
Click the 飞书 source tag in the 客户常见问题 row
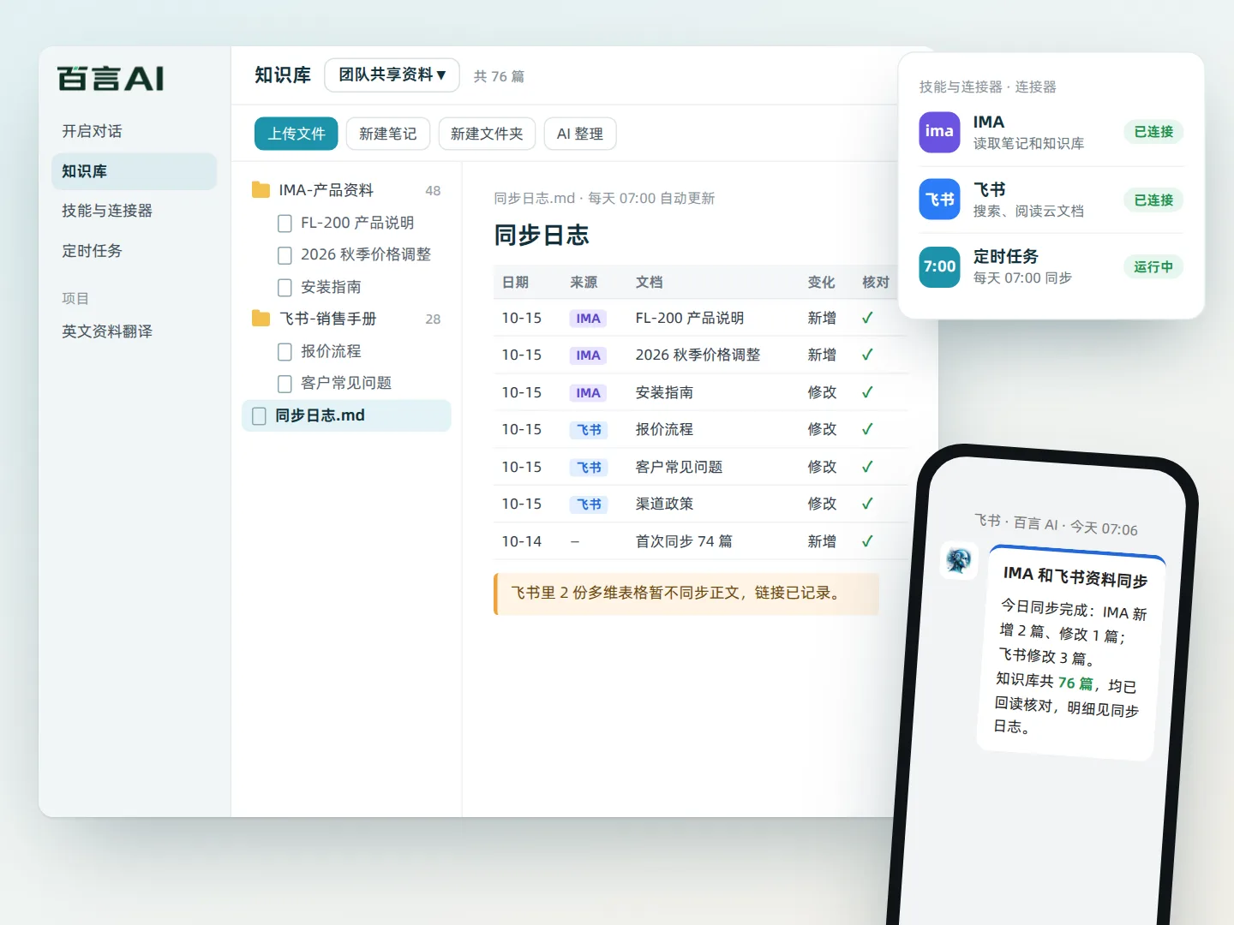[589, 468]
